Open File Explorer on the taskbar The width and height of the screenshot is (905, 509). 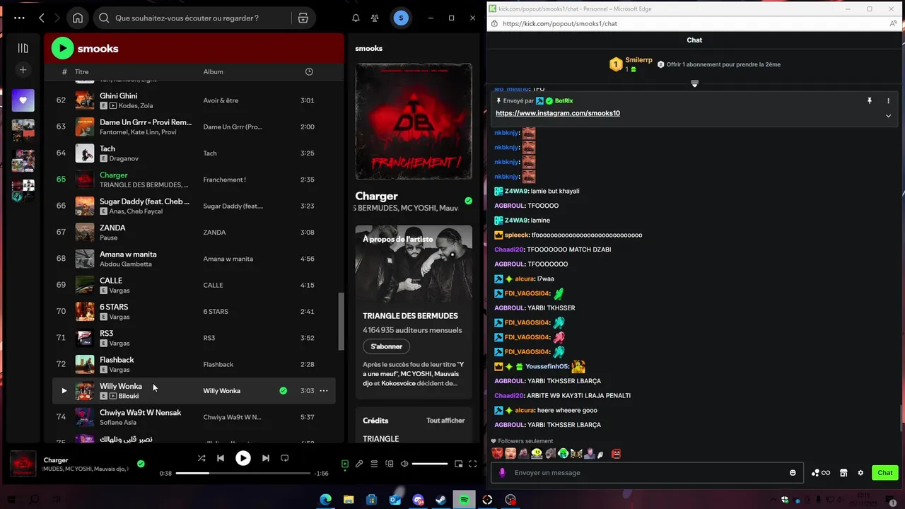pos(349,500)
